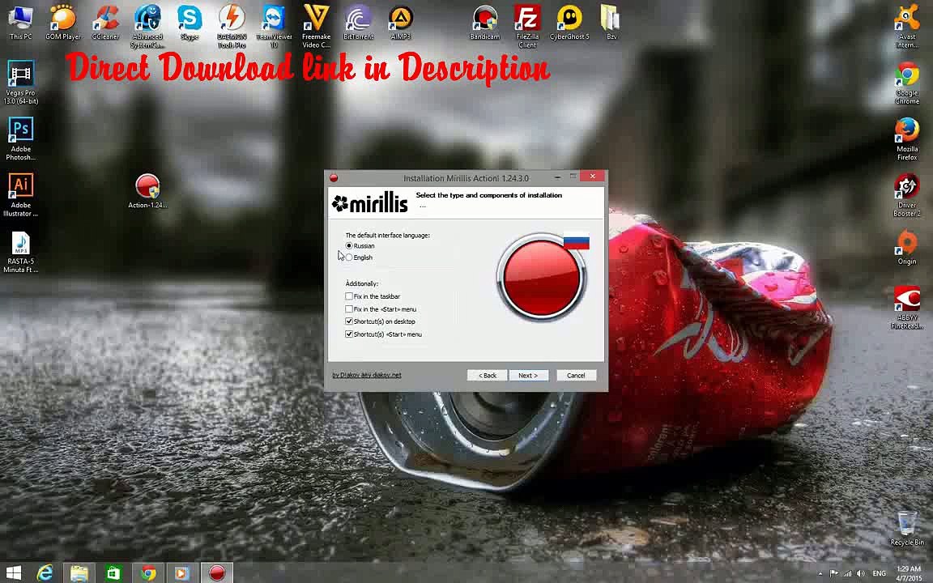Select the RASTA-5 Minuta MP3 file

pyautogui.click(x=21, y=253)
